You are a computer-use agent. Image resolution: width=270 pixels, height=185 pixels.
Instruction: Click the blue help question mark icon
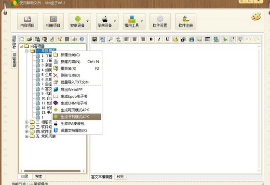point(82,39)
